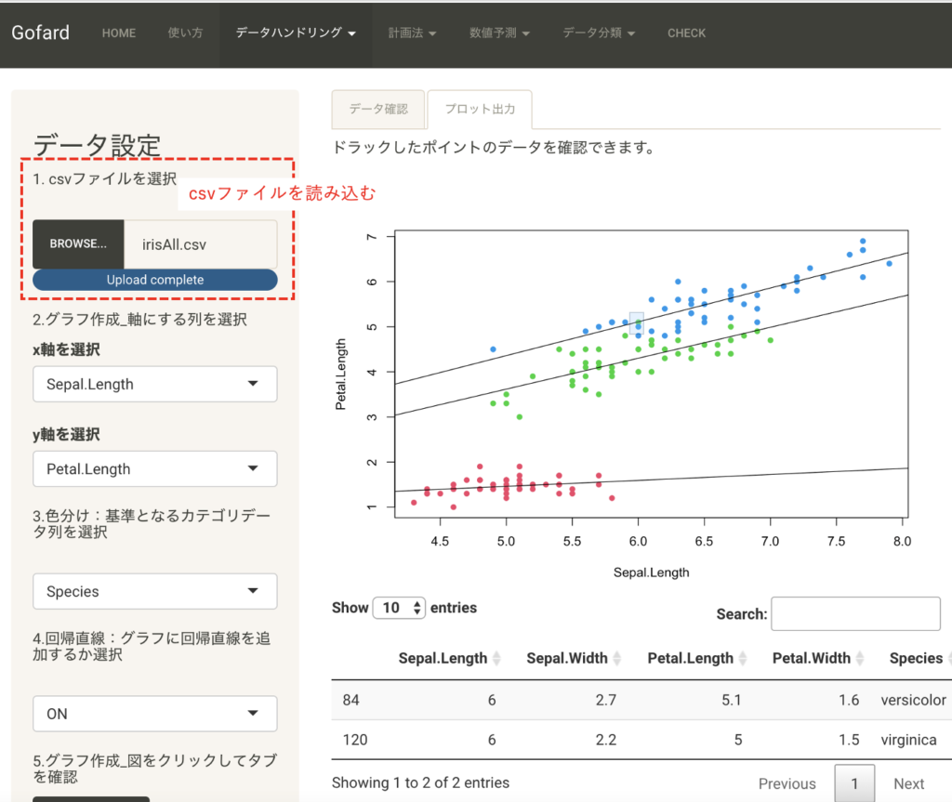952x802 pixels.
Task: Expand the 数値予測 menu
Action: coord(499,33)
